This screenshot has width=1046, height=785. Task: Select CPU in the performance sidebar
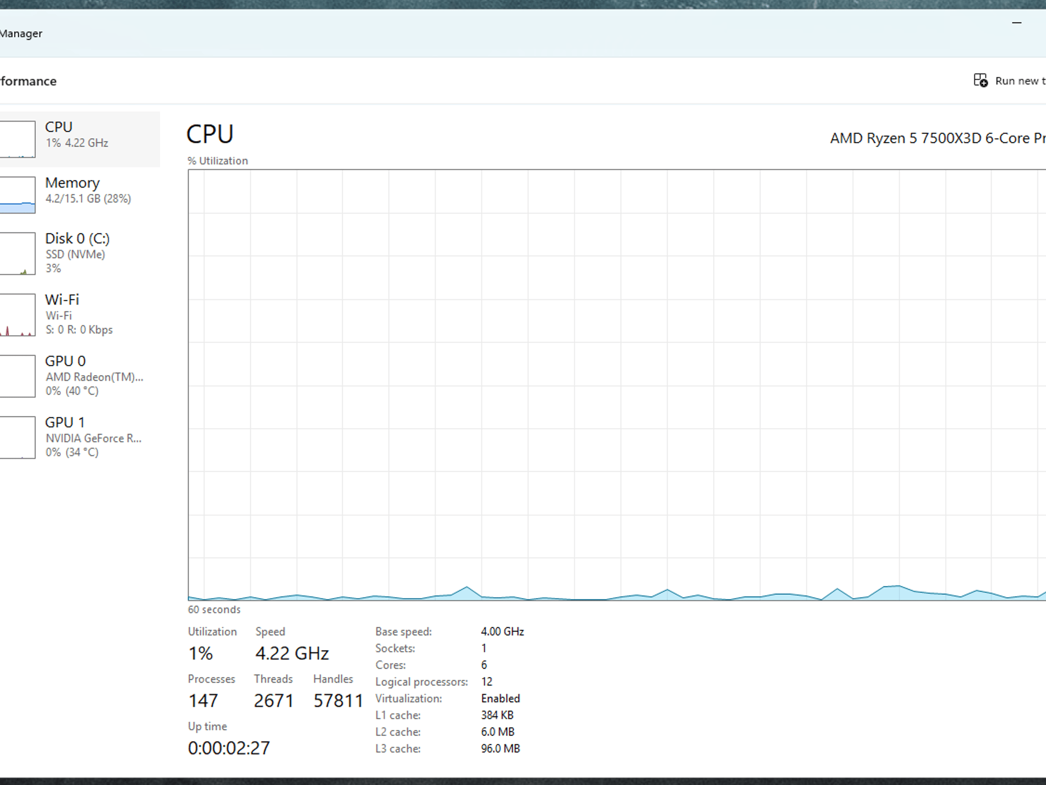pos(80,139)
